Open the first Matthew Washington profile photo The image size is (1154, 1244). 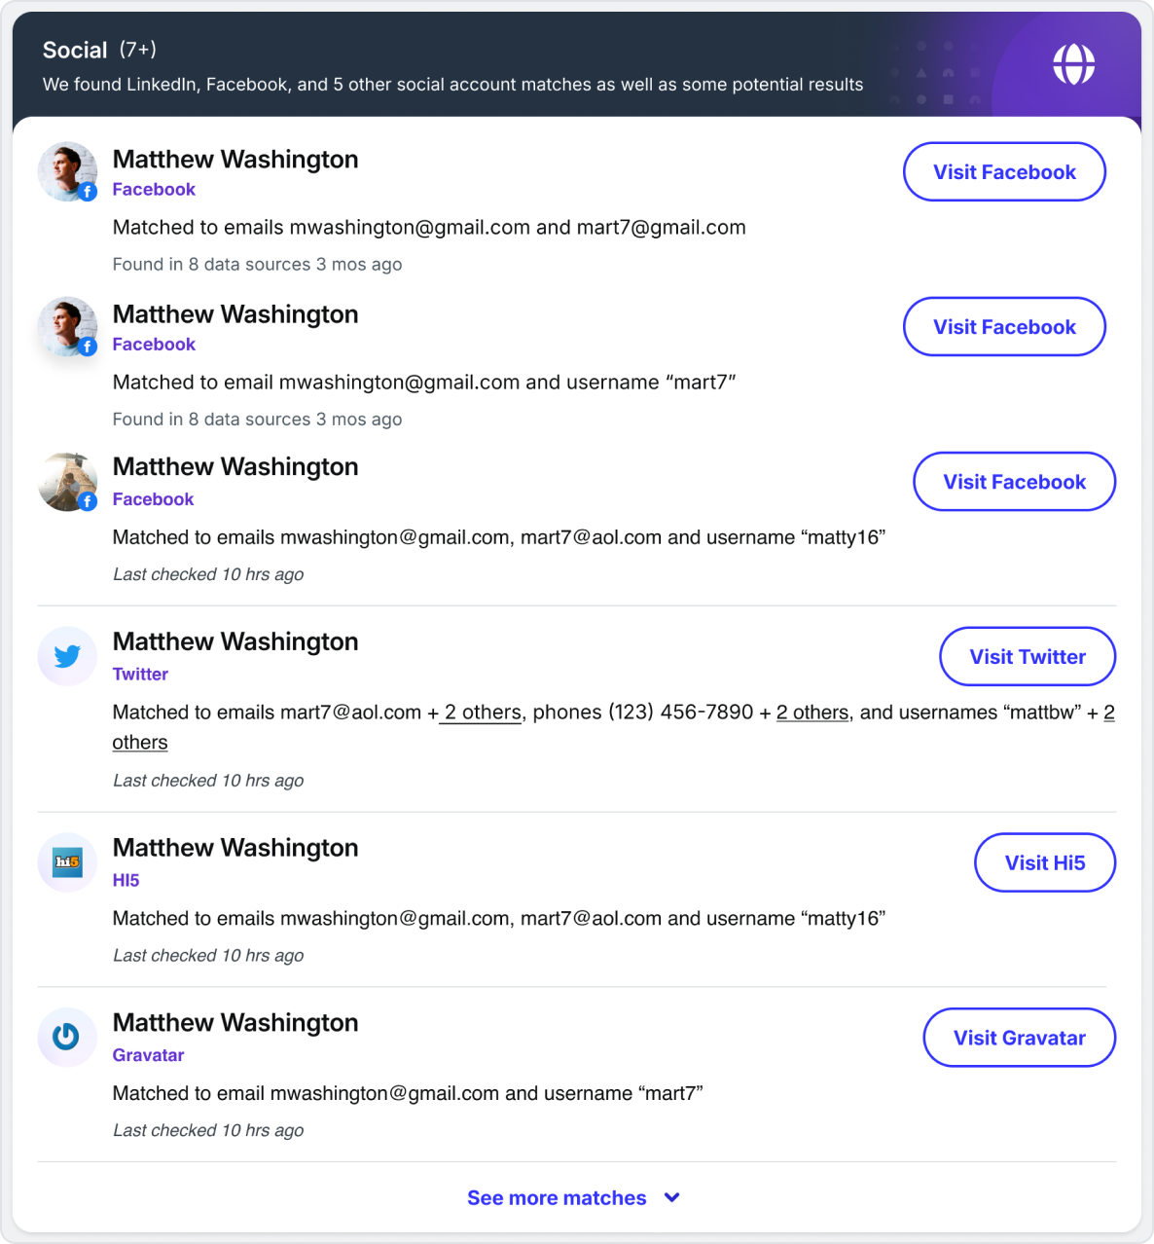pyautogui.click(x=67, y=172)
